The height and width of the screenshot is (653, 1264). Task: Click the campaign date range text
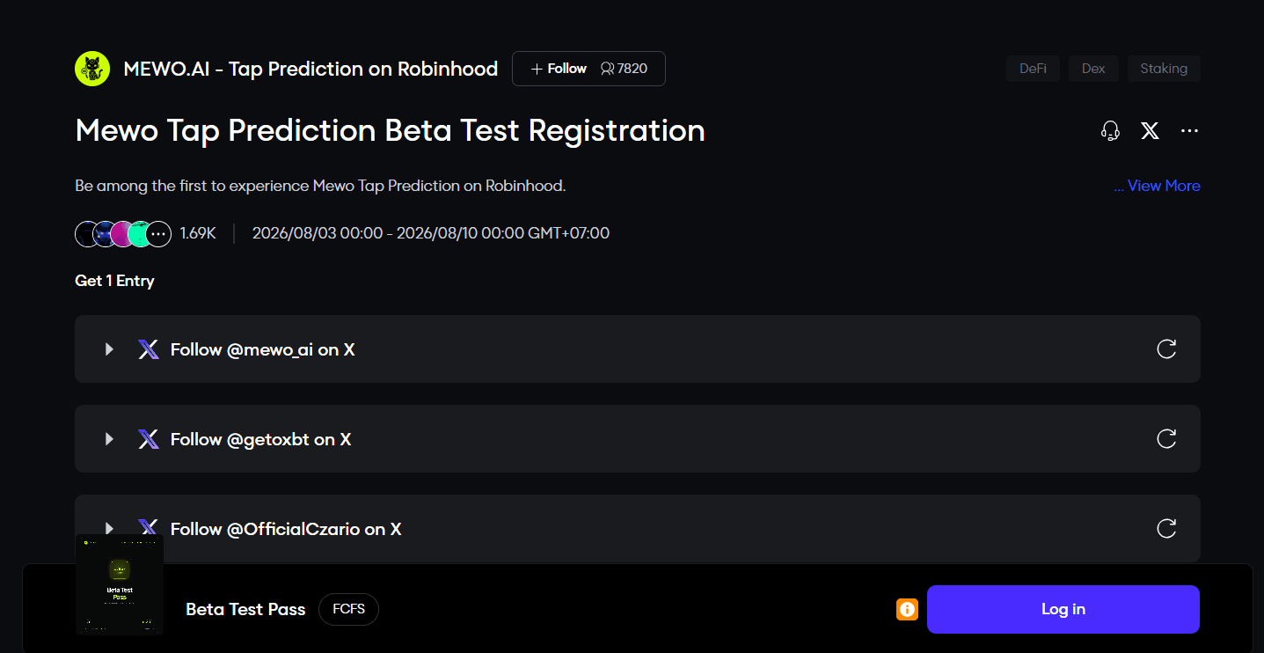click(431, 233)
